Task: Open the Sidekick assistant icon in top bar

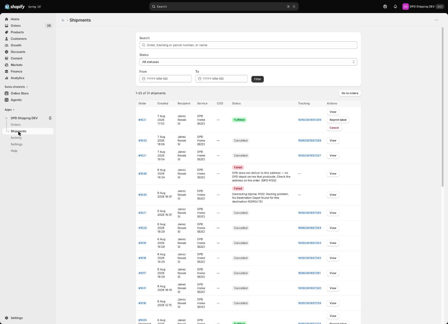Action: pyautogui.click(x=385, y=7)
